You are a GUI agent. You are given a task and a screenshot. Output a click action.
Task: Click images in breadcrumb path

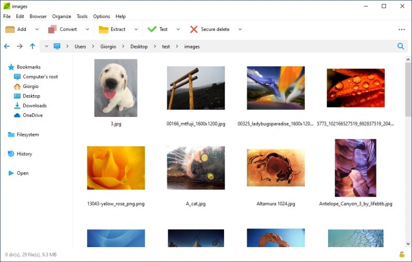coord(192,46)
